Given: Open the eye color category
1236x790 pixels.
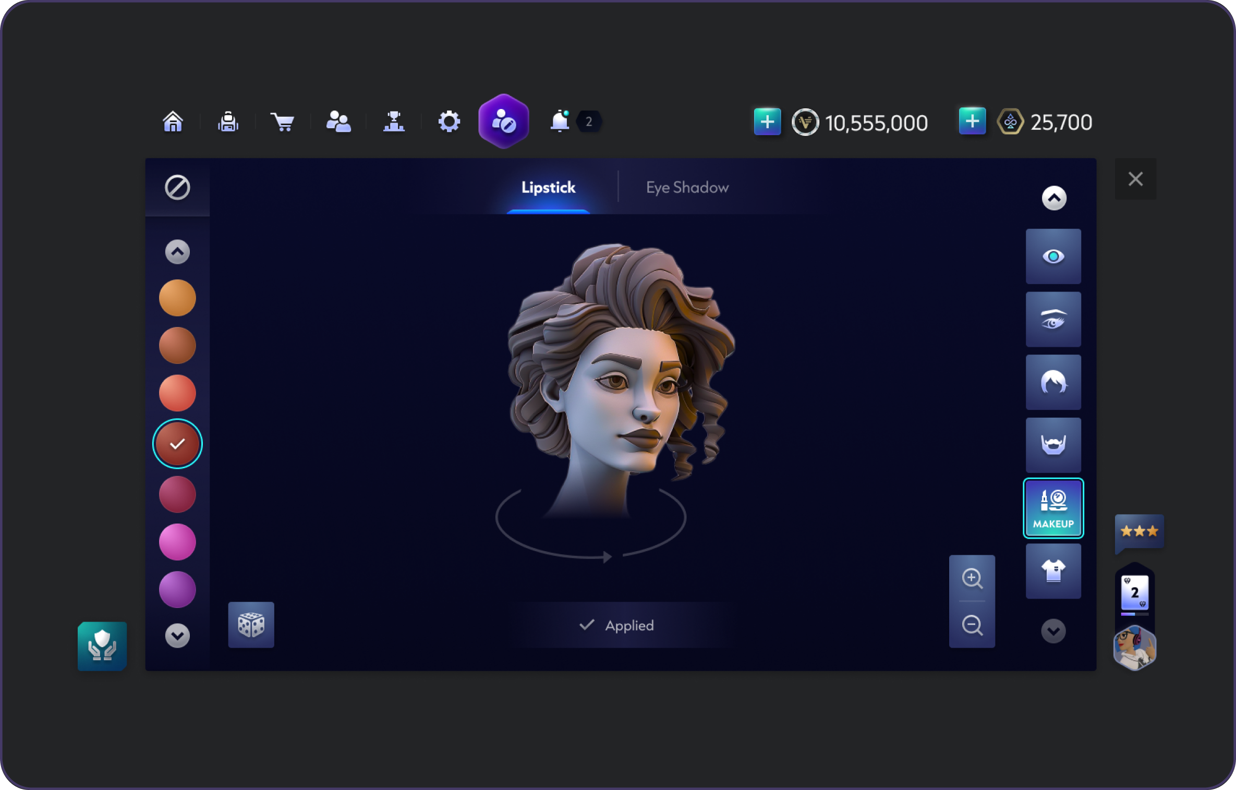Looking at the screenshot, I should (x=1053, y=257).
